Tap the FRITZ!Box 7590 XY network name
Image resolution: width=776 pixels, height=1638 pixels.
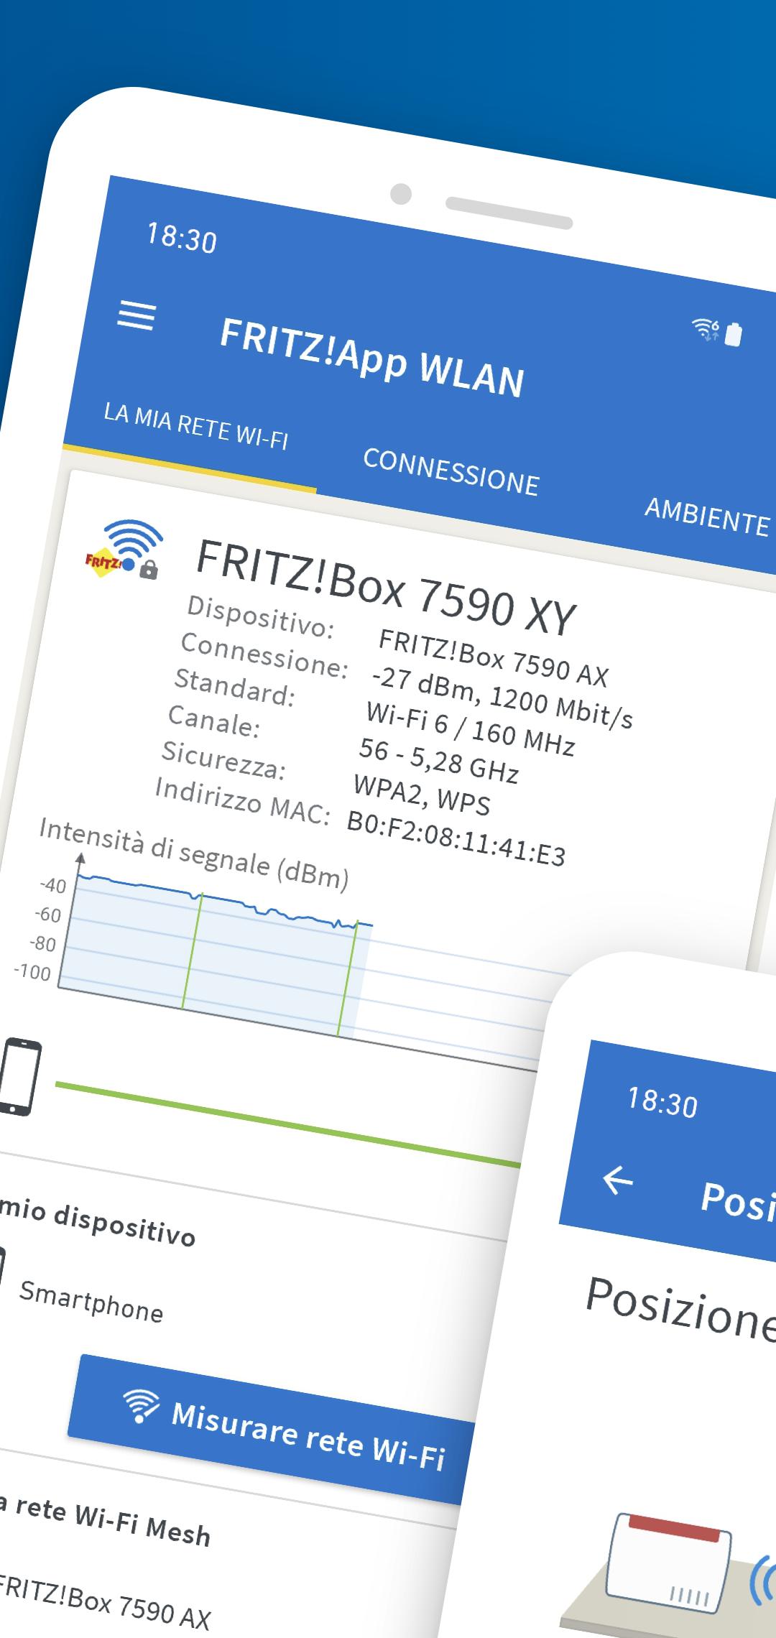[386, 586]
